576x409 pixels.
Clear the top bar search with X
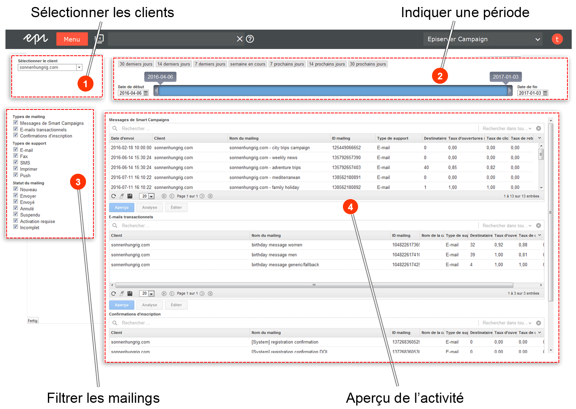[240, 39]
